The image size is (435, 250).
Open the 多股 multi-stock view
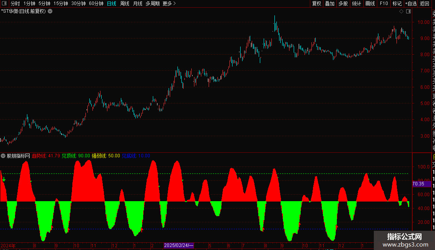(343, 3)
